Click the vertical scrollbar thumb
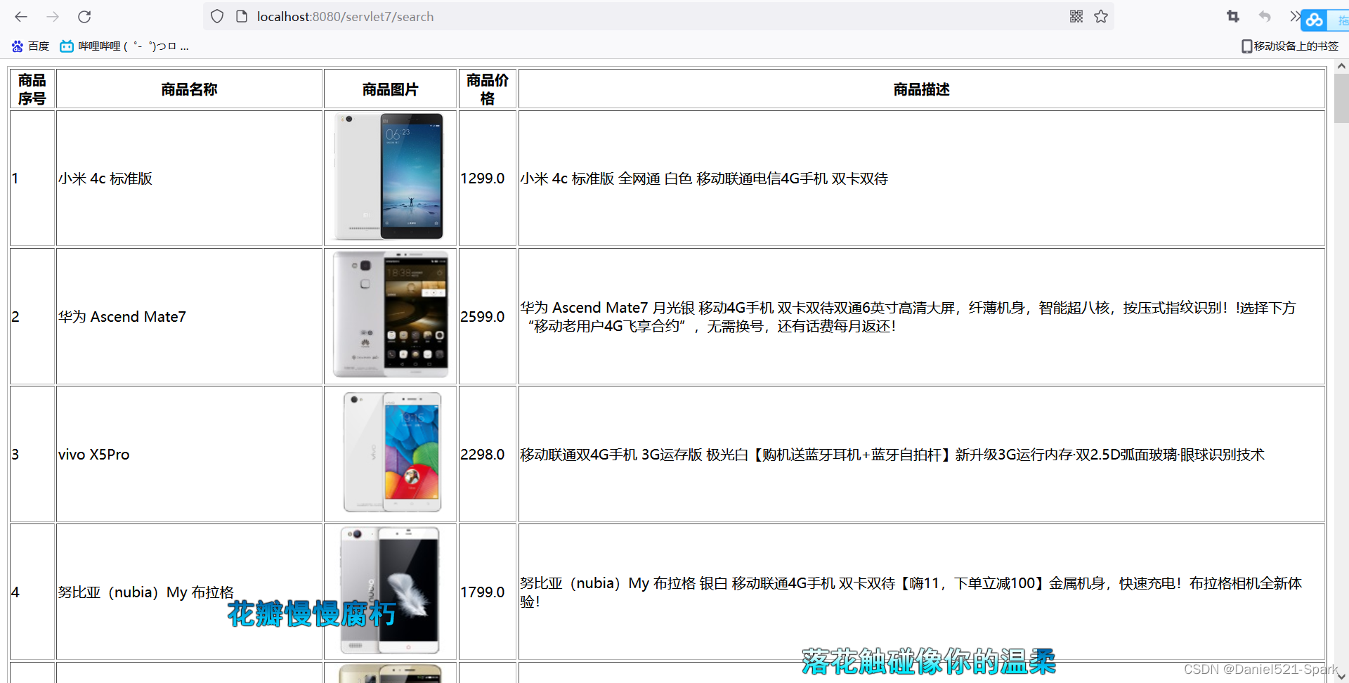This screenshot has width=1349, height=683. click(x=1341, y=98)
